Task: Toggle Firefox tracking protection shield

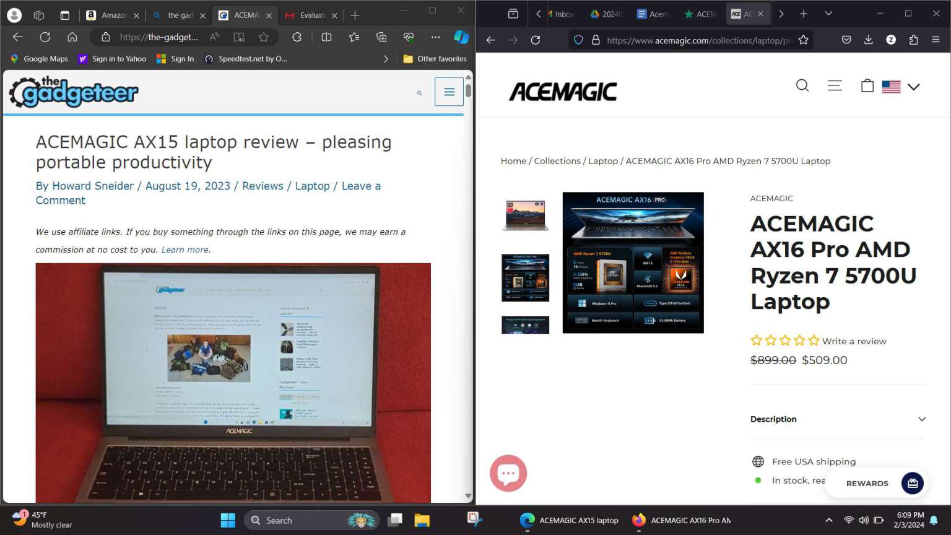Action: click(578, 40)
